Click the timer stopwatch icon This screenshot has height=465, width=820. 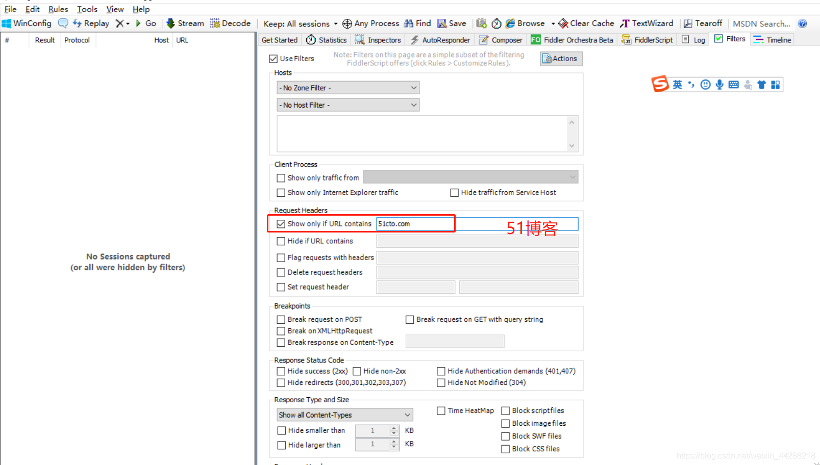click(496, 23)
